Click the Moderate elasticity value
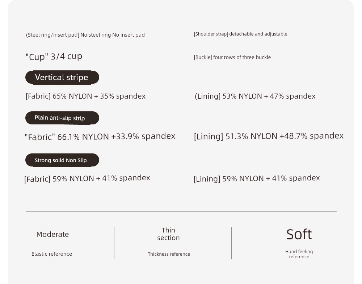The image size is (362, 284). pos(52,234)
